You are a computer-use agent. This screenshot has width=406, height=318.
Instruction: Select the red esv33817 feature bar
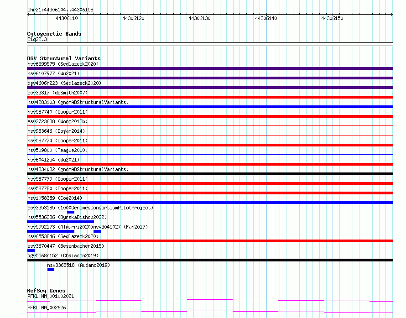210,97
